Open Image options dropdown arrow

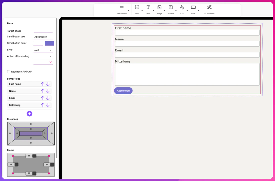(164, 10)
